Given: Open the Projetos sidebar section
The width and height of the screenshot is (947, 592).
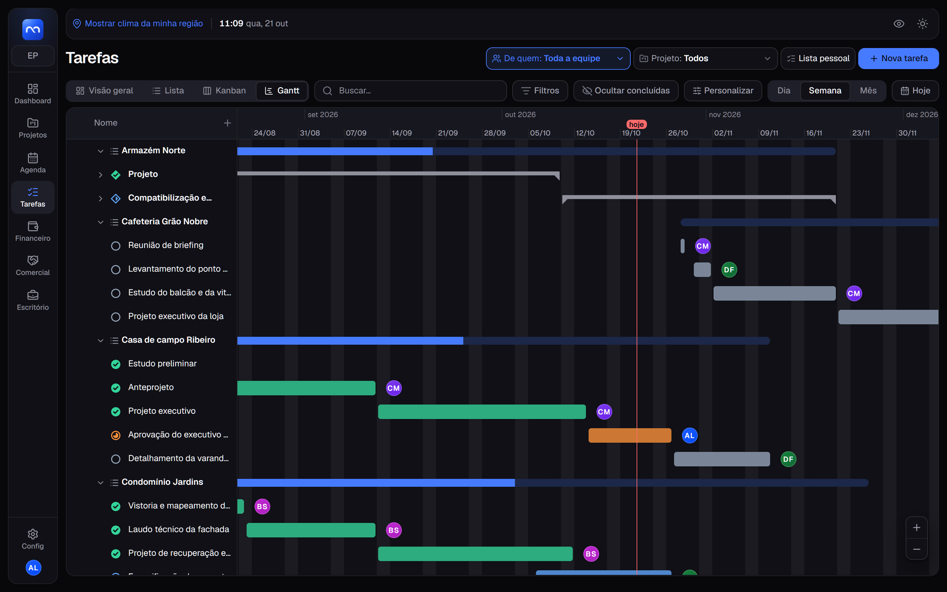Looking at the screenshot, I should coord(33,128).
